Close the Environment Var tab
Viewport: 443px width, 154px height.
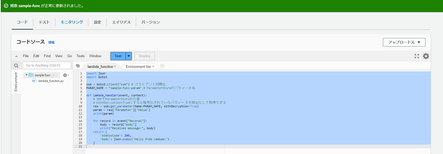click(x=153, y=67)
